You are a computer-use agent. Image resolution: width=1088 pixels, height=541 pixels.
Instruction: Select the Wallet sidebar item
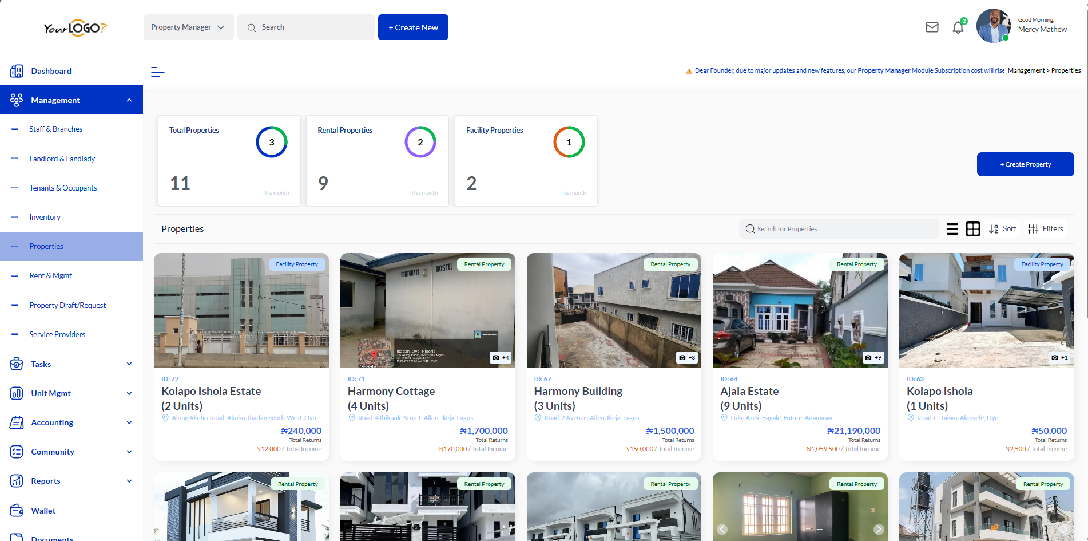pyautogui.click(x=43, y=510)
